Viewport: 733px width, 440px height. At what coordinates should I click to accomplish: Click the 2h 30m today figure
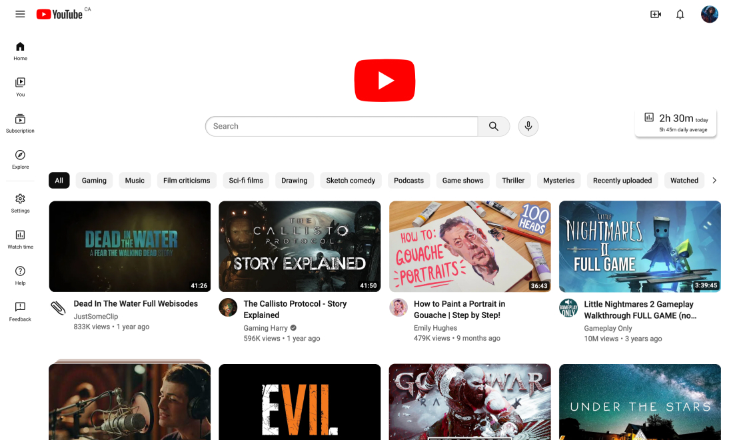click(684, 118)
